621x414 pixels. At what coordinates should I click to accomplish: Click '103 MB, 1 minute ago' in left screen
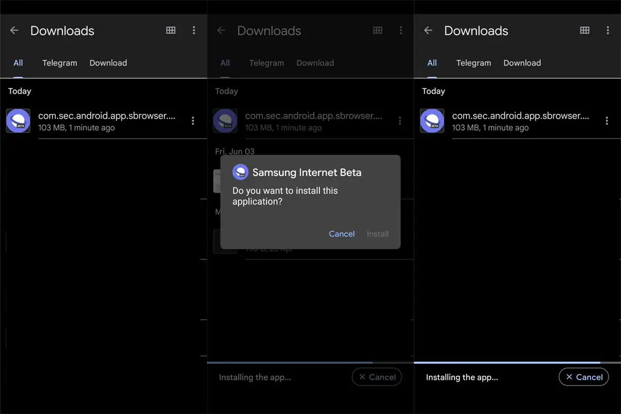point(77,128)
